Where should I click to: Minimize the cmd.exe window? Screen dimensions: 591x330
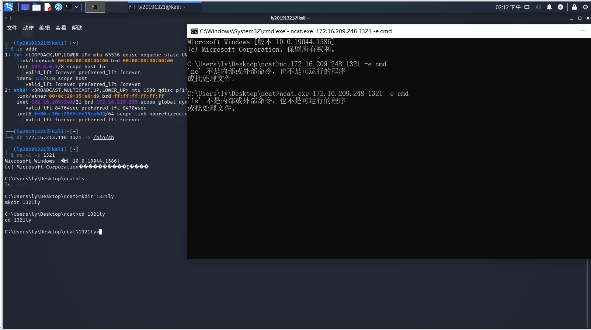tap(583, 31)
